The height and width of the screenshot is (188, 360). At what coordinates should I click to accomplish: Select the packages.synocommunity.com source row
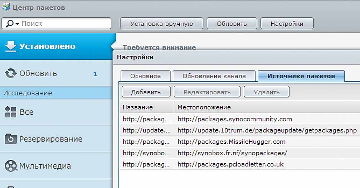[234, 119]
